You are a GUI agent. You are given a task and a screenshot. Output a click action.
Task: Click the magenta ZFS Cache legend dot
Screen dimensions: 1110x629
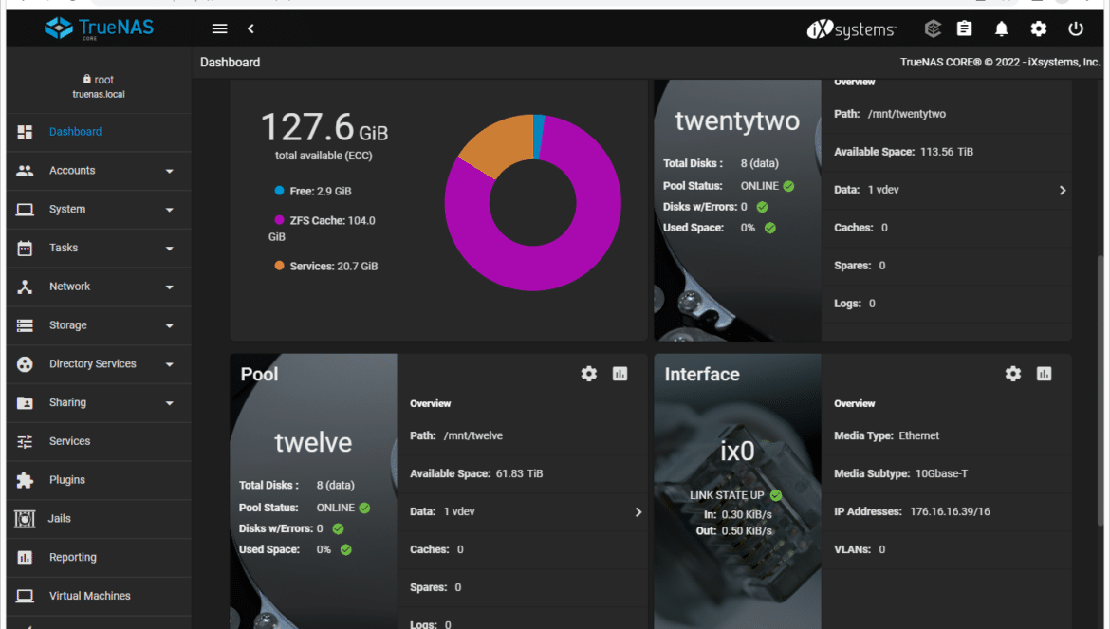pyautogui.click(x=279, y=220)
